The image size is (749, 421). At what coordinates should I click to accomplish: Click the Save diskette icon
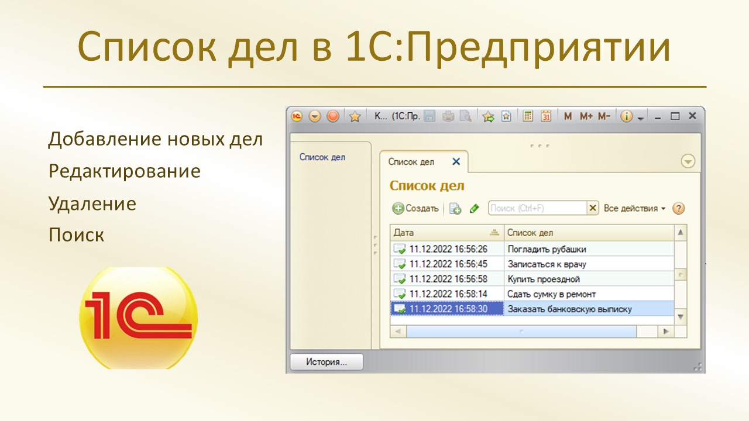click(x=430, y=116)
